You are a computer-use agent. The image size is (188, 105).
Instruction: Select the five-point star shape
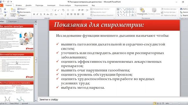click(x=132, y=15)
